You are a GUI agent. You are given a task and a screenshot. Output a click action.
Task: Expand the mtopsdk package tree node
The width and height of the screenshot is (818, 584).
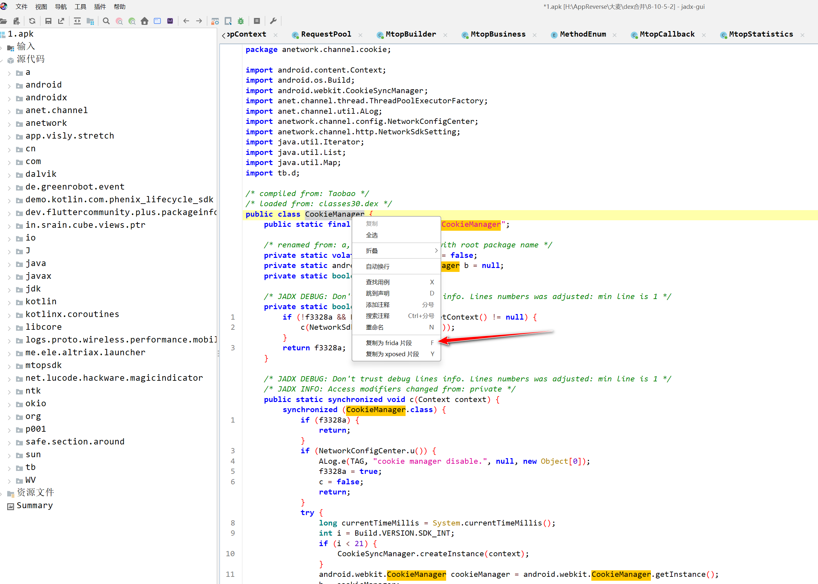[x=9, y=366]
